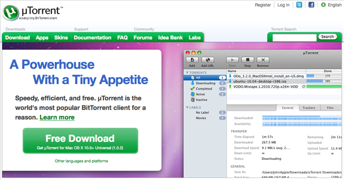Click the Add URL globe icon
344x180 pixels.
click(207, 60)
